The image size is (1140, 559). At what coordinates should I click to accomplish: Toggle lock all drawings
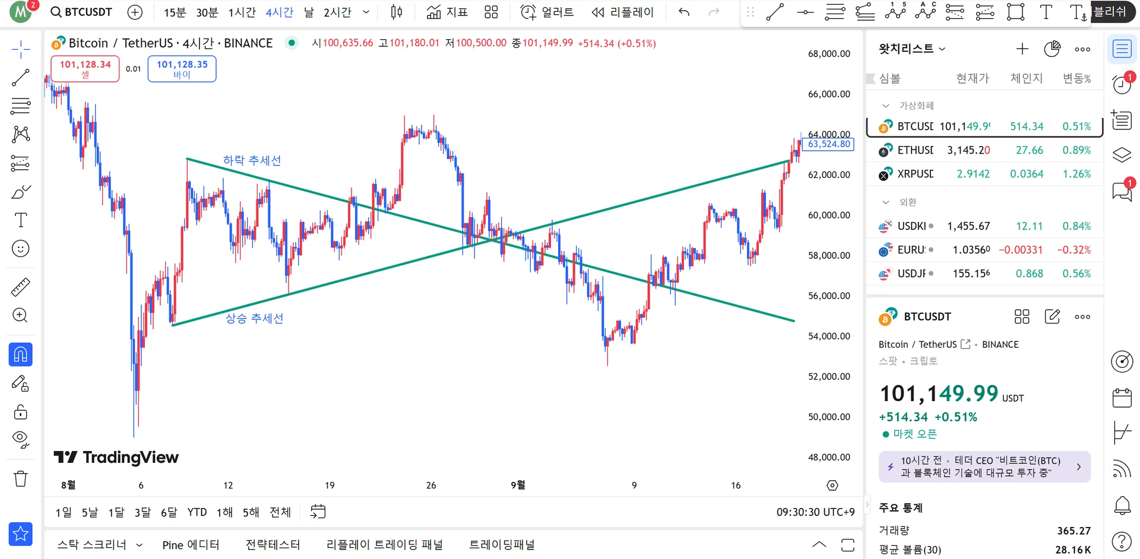click(x=21, y=412)
